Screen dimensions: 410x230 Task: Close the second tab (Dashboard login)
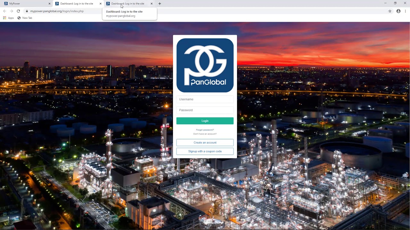(100, 4)
